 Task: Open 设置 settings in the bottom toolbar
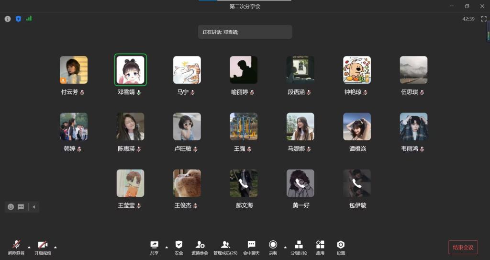341,245
